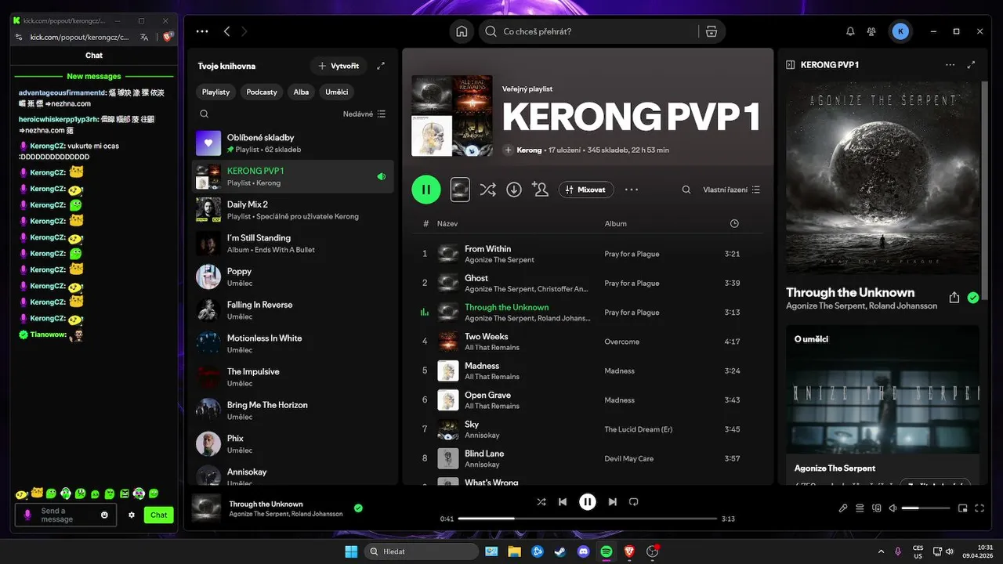Select the track Blind Lane

588,458
